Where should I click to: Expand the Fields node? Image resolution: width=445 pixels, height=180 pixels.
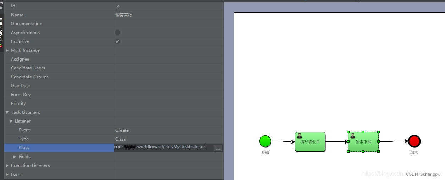[15, 157]
